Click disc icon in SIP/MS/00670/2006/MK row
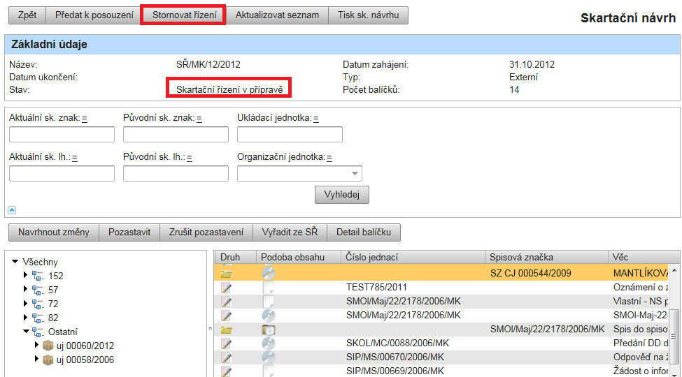Screen dimensions: 682x377 [x=269, y=357]
